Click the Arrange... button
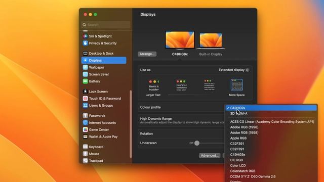 pos(147,54)
